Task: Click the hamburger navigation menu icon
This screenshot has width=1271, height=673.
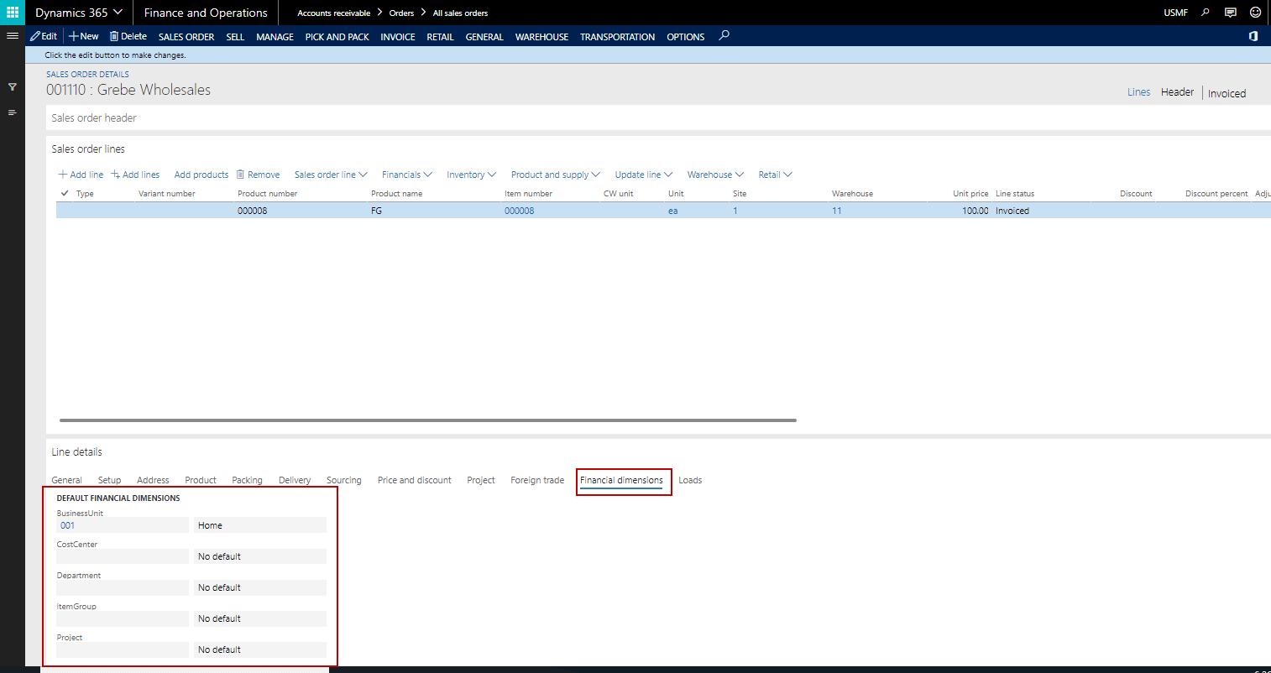Action: 13,36
